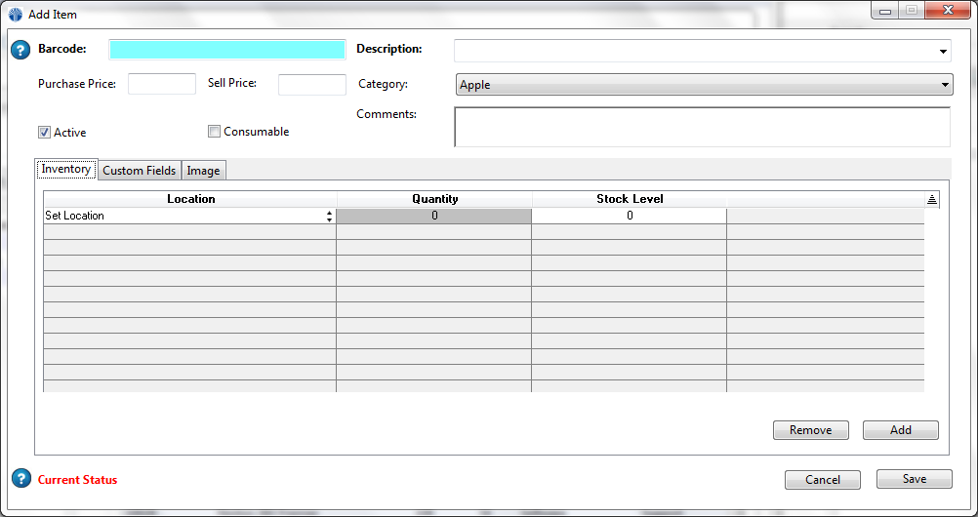Click the help icon beside Barcode

point(20,50)
